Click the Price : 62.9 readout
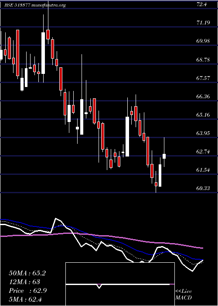218x306 pixels. point(27,291)
